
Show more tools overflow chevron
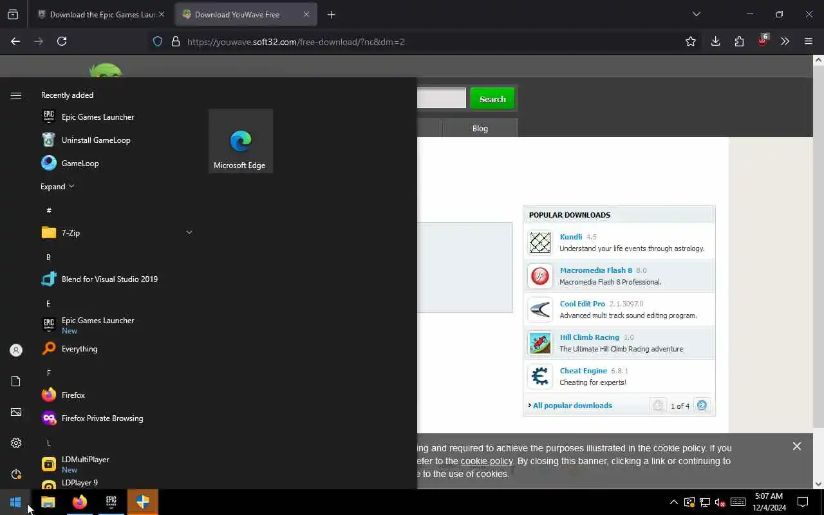pos(785,41)
